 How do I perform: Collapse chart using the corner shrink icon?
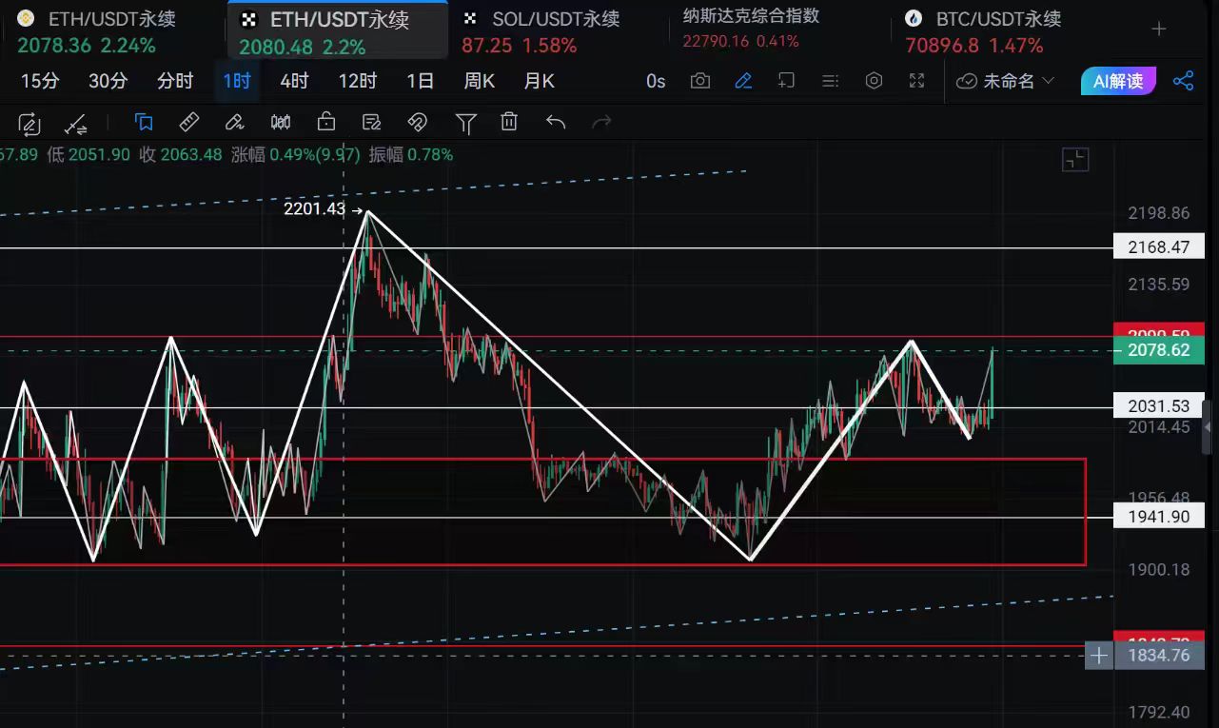click(x=1074, y=160)
